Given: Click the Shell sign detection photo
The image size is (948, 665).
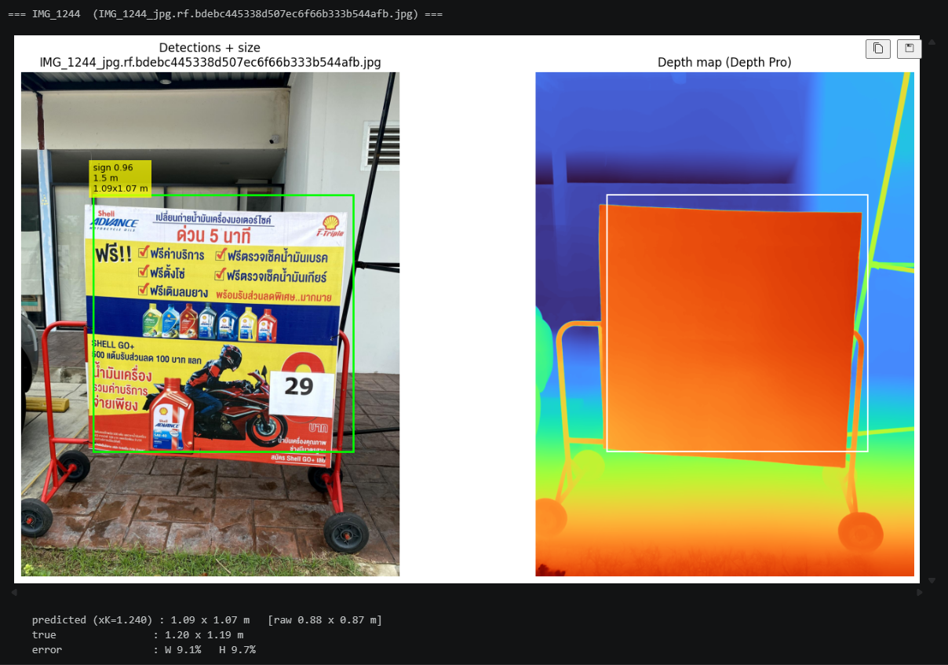Looking at the screenshot, I should [x=210, y=324].
